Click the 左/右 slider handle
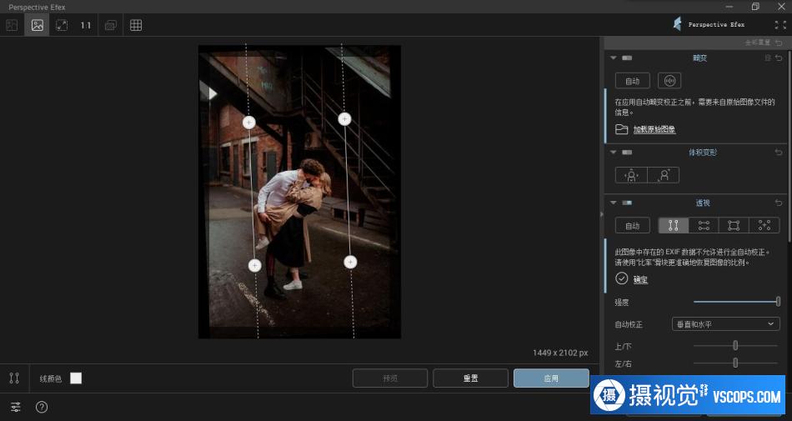The width and height of the screenshot is (792, 421). (x=735, y=363)
